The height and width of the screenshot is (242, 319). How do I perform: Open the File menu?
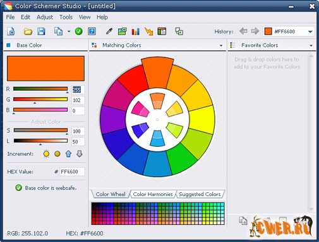10,17
